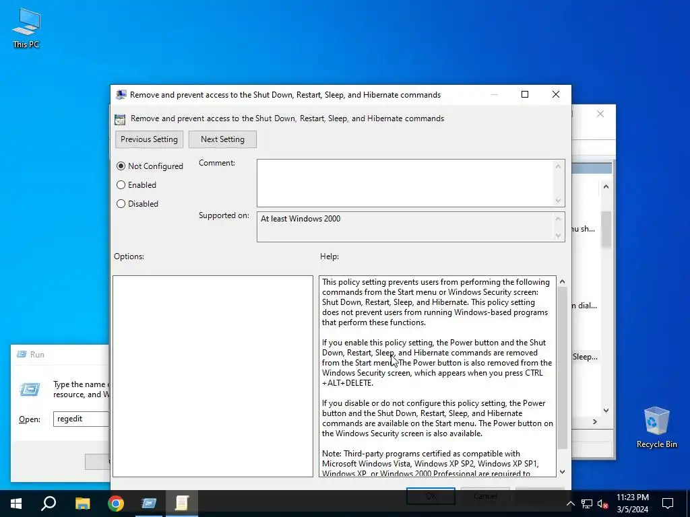
Task: Go to Next Setting
Action: (x=222, y=139)
